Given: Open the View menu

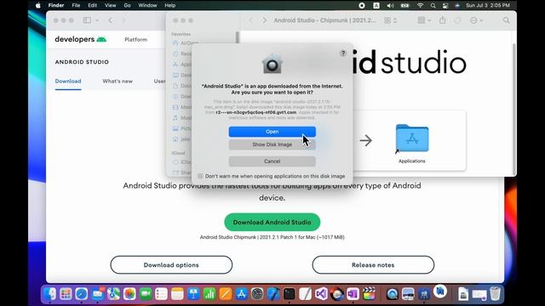Looking at the screenshot, I should [x=110, y=5].
